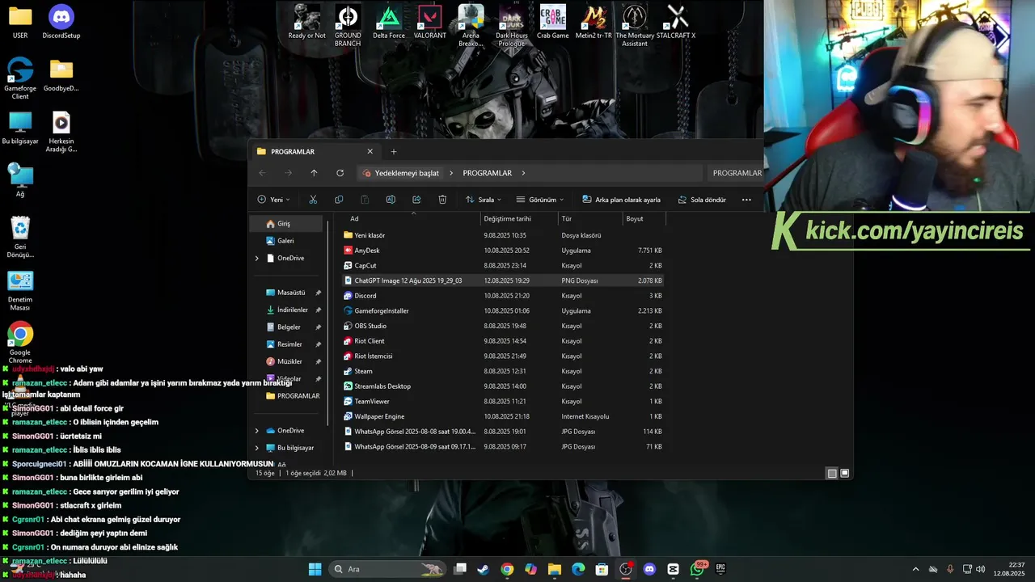Open Google Chrome from the taskbar

pyautogui.click(x=507, y=569)
